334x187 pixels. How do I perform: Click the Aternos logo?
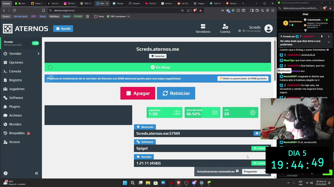(26, 29)
